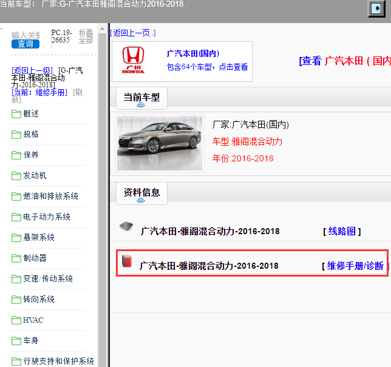Expand the 制动器 tree item
The height and width of the screenshot is (367, 391).
point(35,258)
